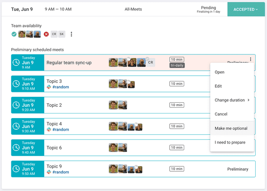Screen dimensions: 267x191
Task: Click the 10 min badge on Topic 2
Action: pos(176,105)
